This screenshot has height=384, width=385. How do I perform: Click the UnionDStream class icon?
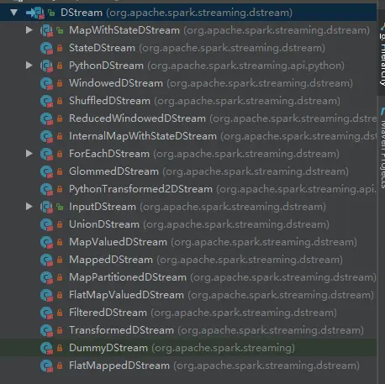pyautogui.click(x=46, y=224)
